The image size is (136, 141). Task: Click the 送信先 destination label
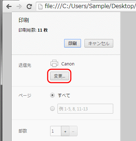(x=25, y=65)
